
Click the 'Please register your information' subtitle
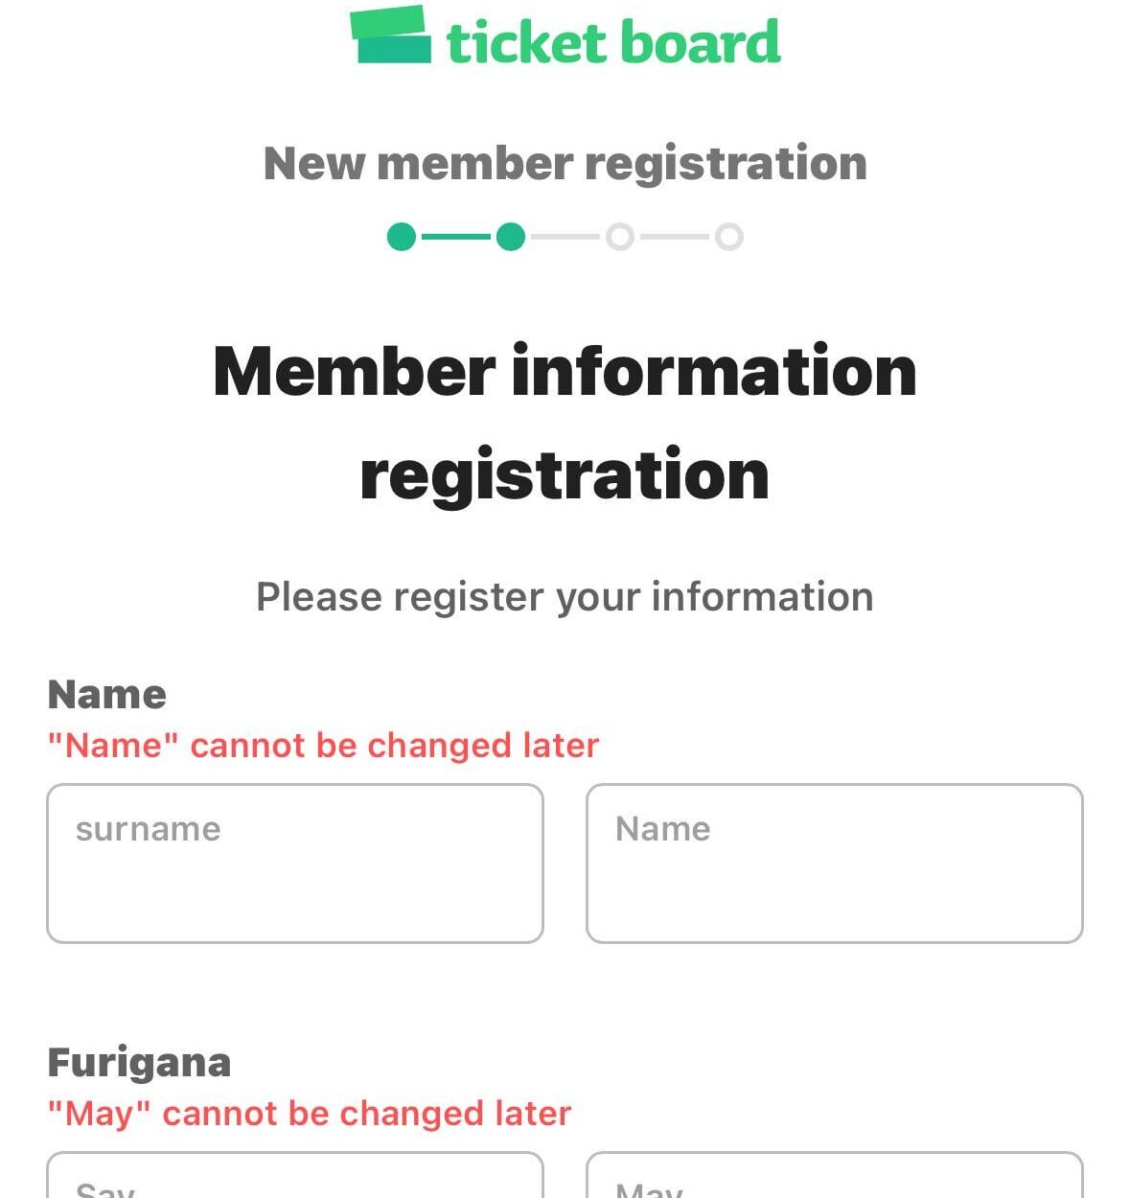click(x=565, y=595)
